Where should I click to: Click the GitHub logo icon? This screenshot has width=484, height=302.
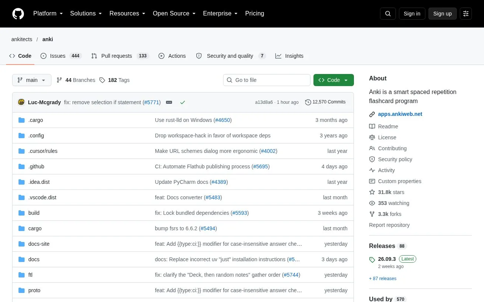click(x=18, y=14)
